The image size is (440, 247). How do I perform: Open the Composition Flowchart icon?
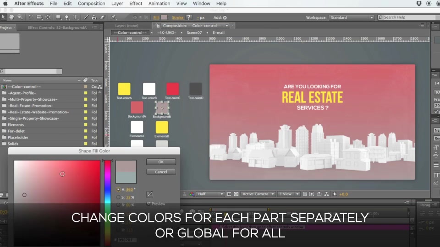(x=327, y=194)
